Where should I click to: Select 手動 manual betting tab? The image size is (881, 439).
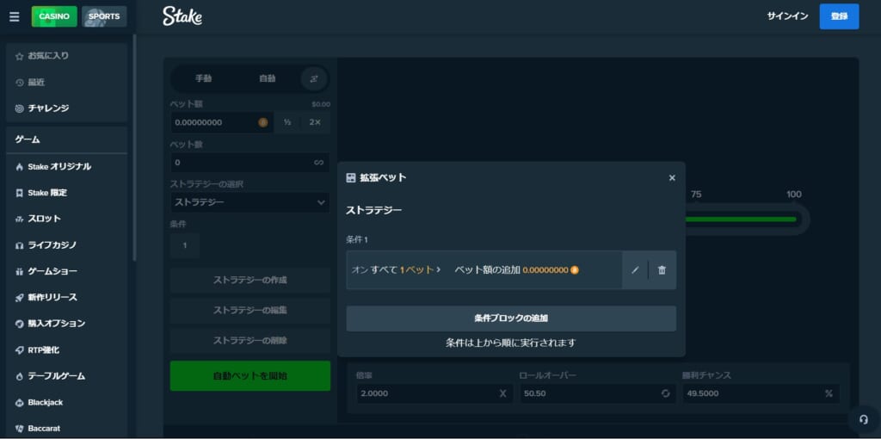[x=203, y=78]
